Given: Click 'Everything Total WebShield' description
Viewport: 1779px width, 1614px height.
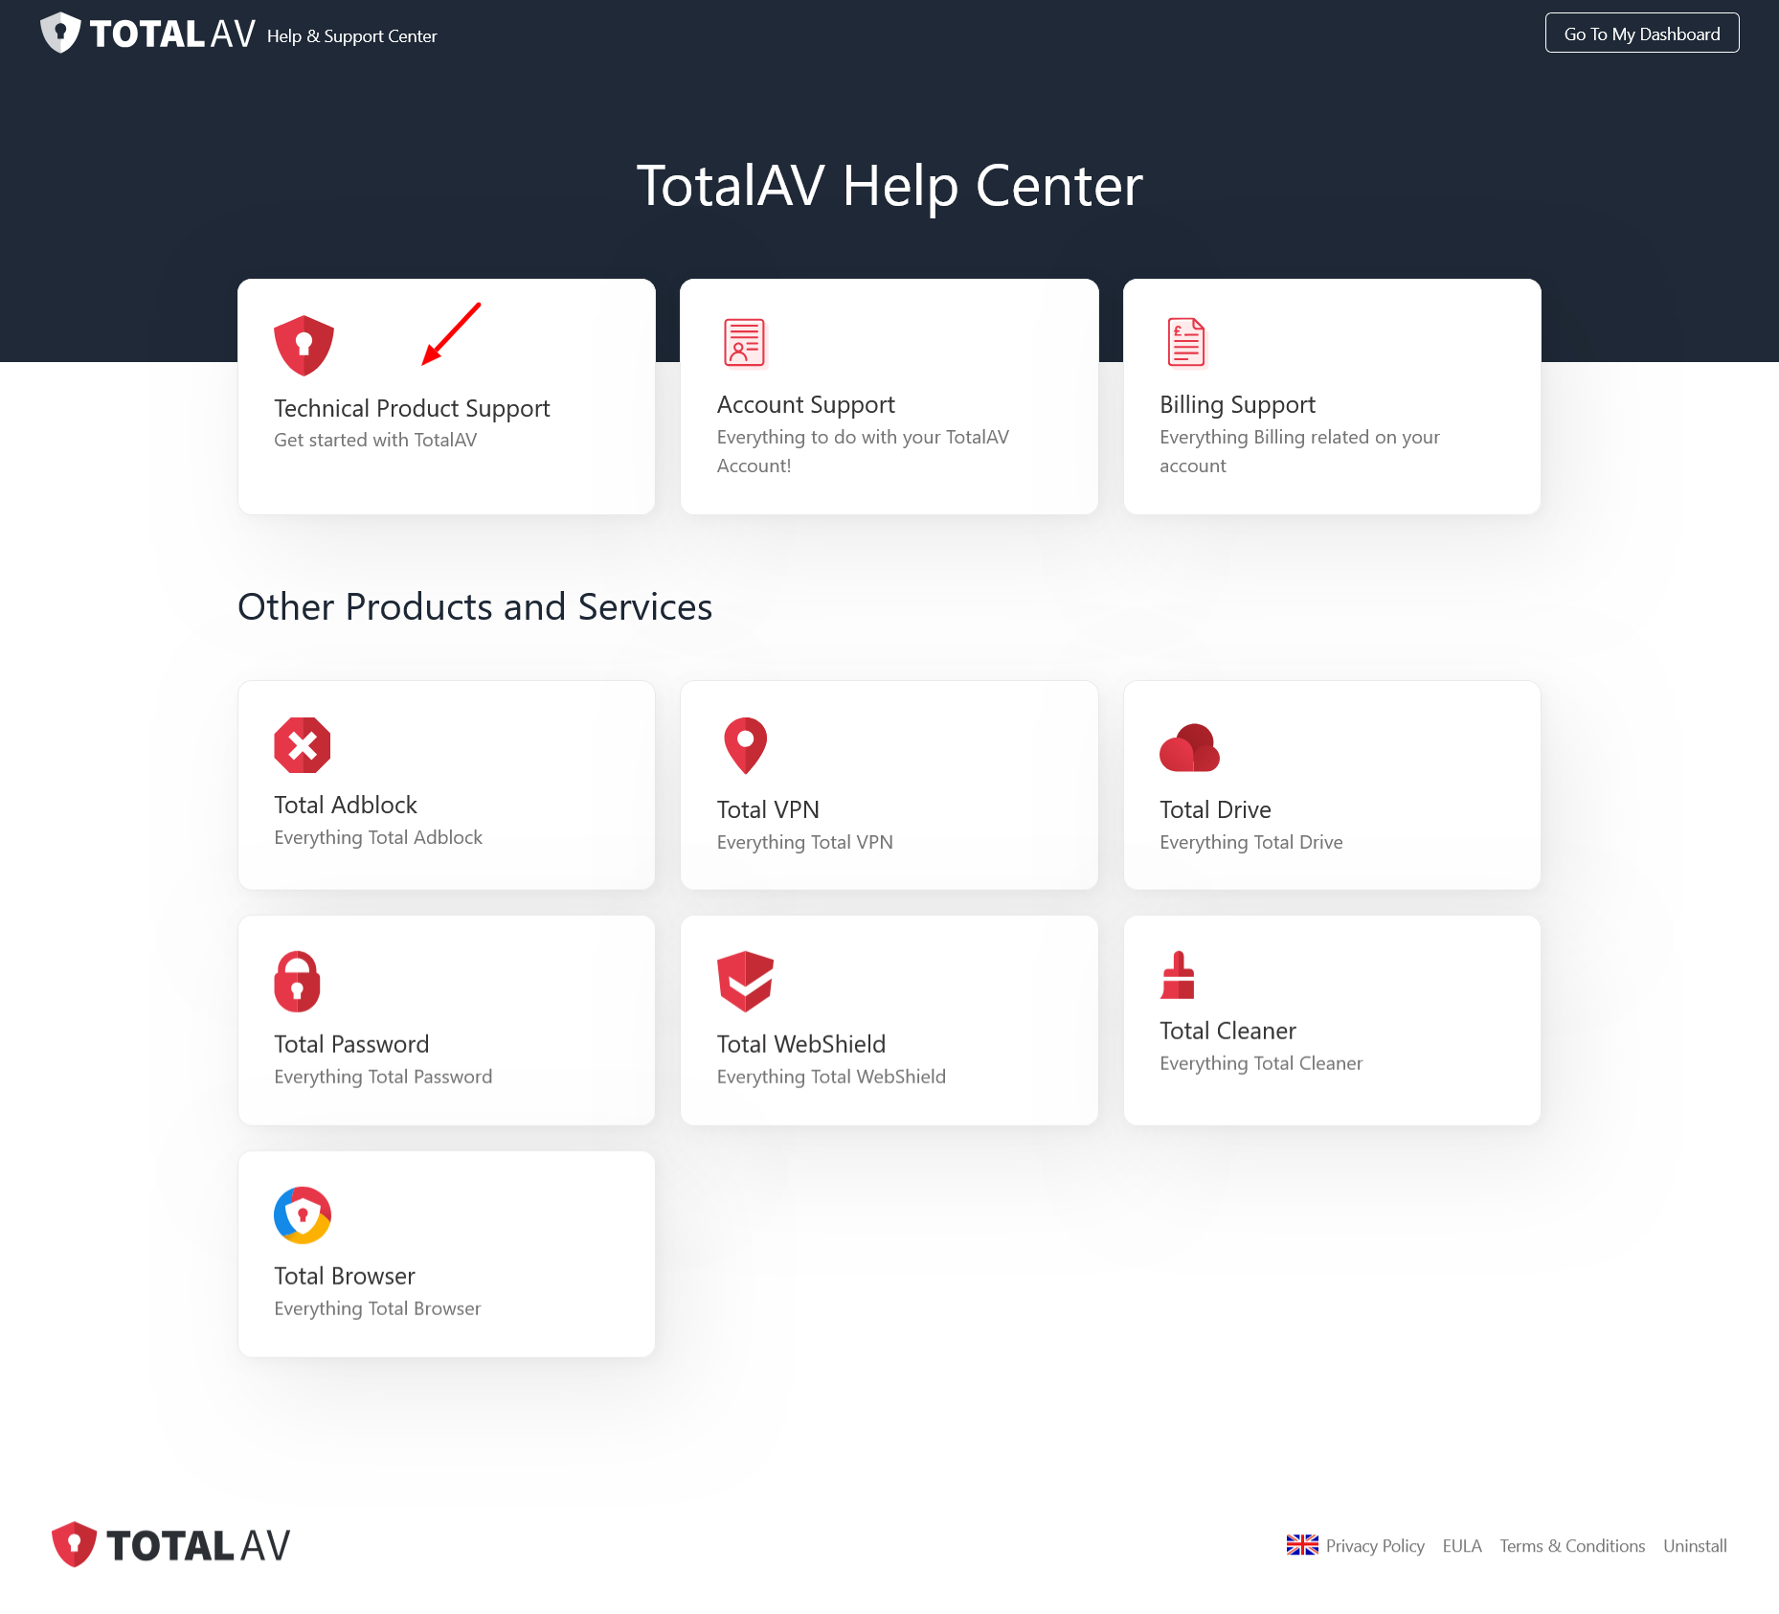Looking at the screenshot, I should click(831, 1077).
